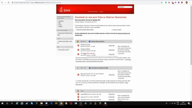Open the Ajuda menu item
This screenshot has height=108, width=192.
click(101, 12)
